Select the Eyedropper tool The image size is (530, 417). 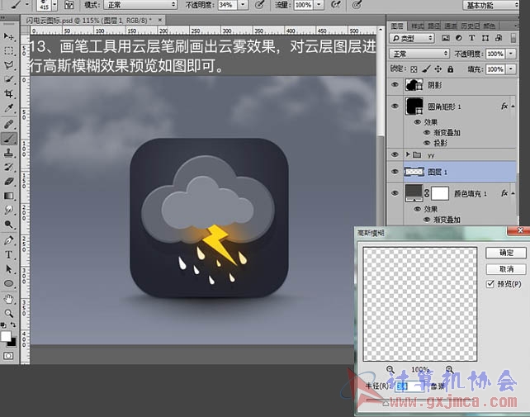point(9,108)
